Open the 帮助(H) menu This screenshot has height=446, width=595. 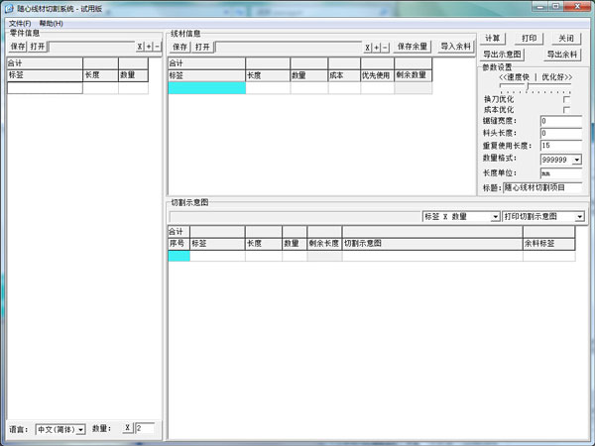coord(51,24)
